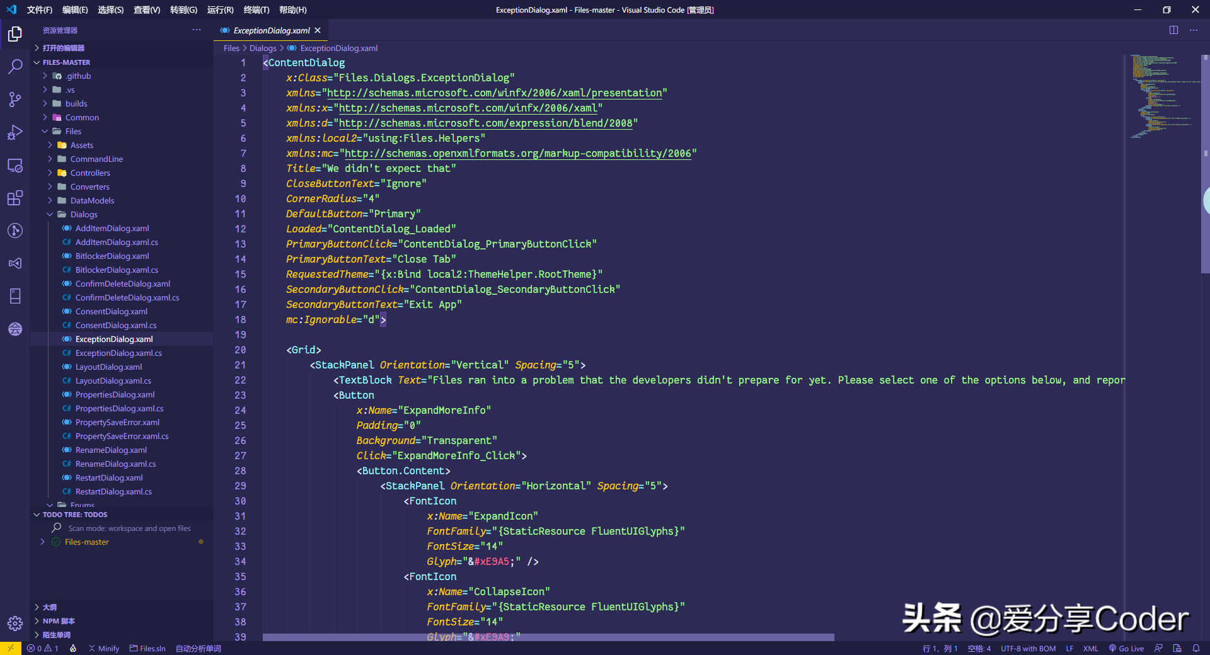Open the Source Control view

point(15,100)
